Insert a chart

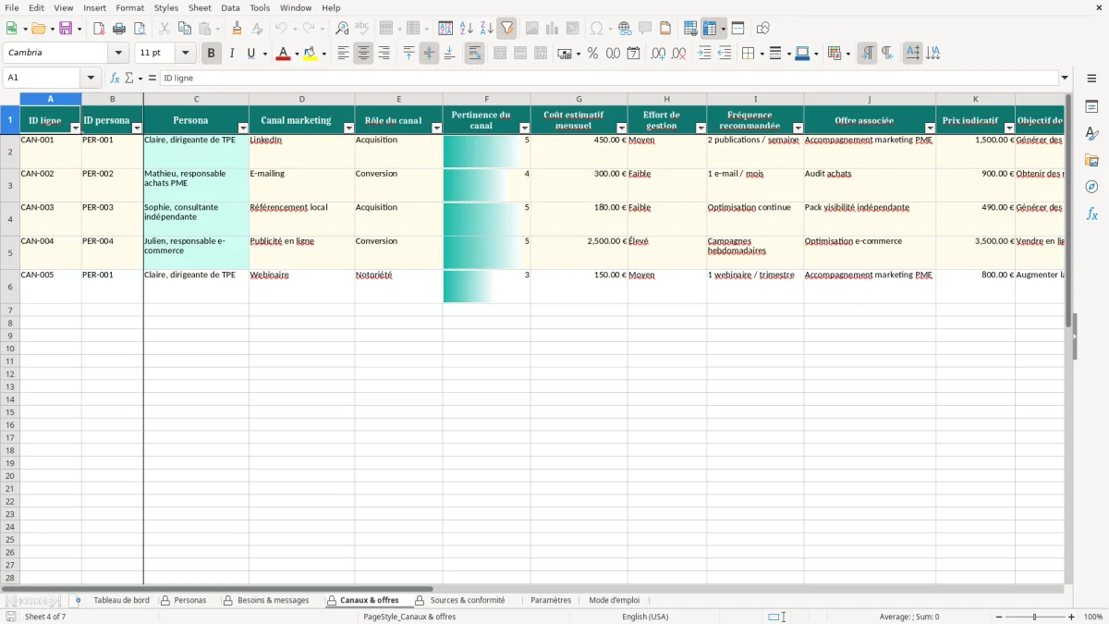[x=553, y=29]
